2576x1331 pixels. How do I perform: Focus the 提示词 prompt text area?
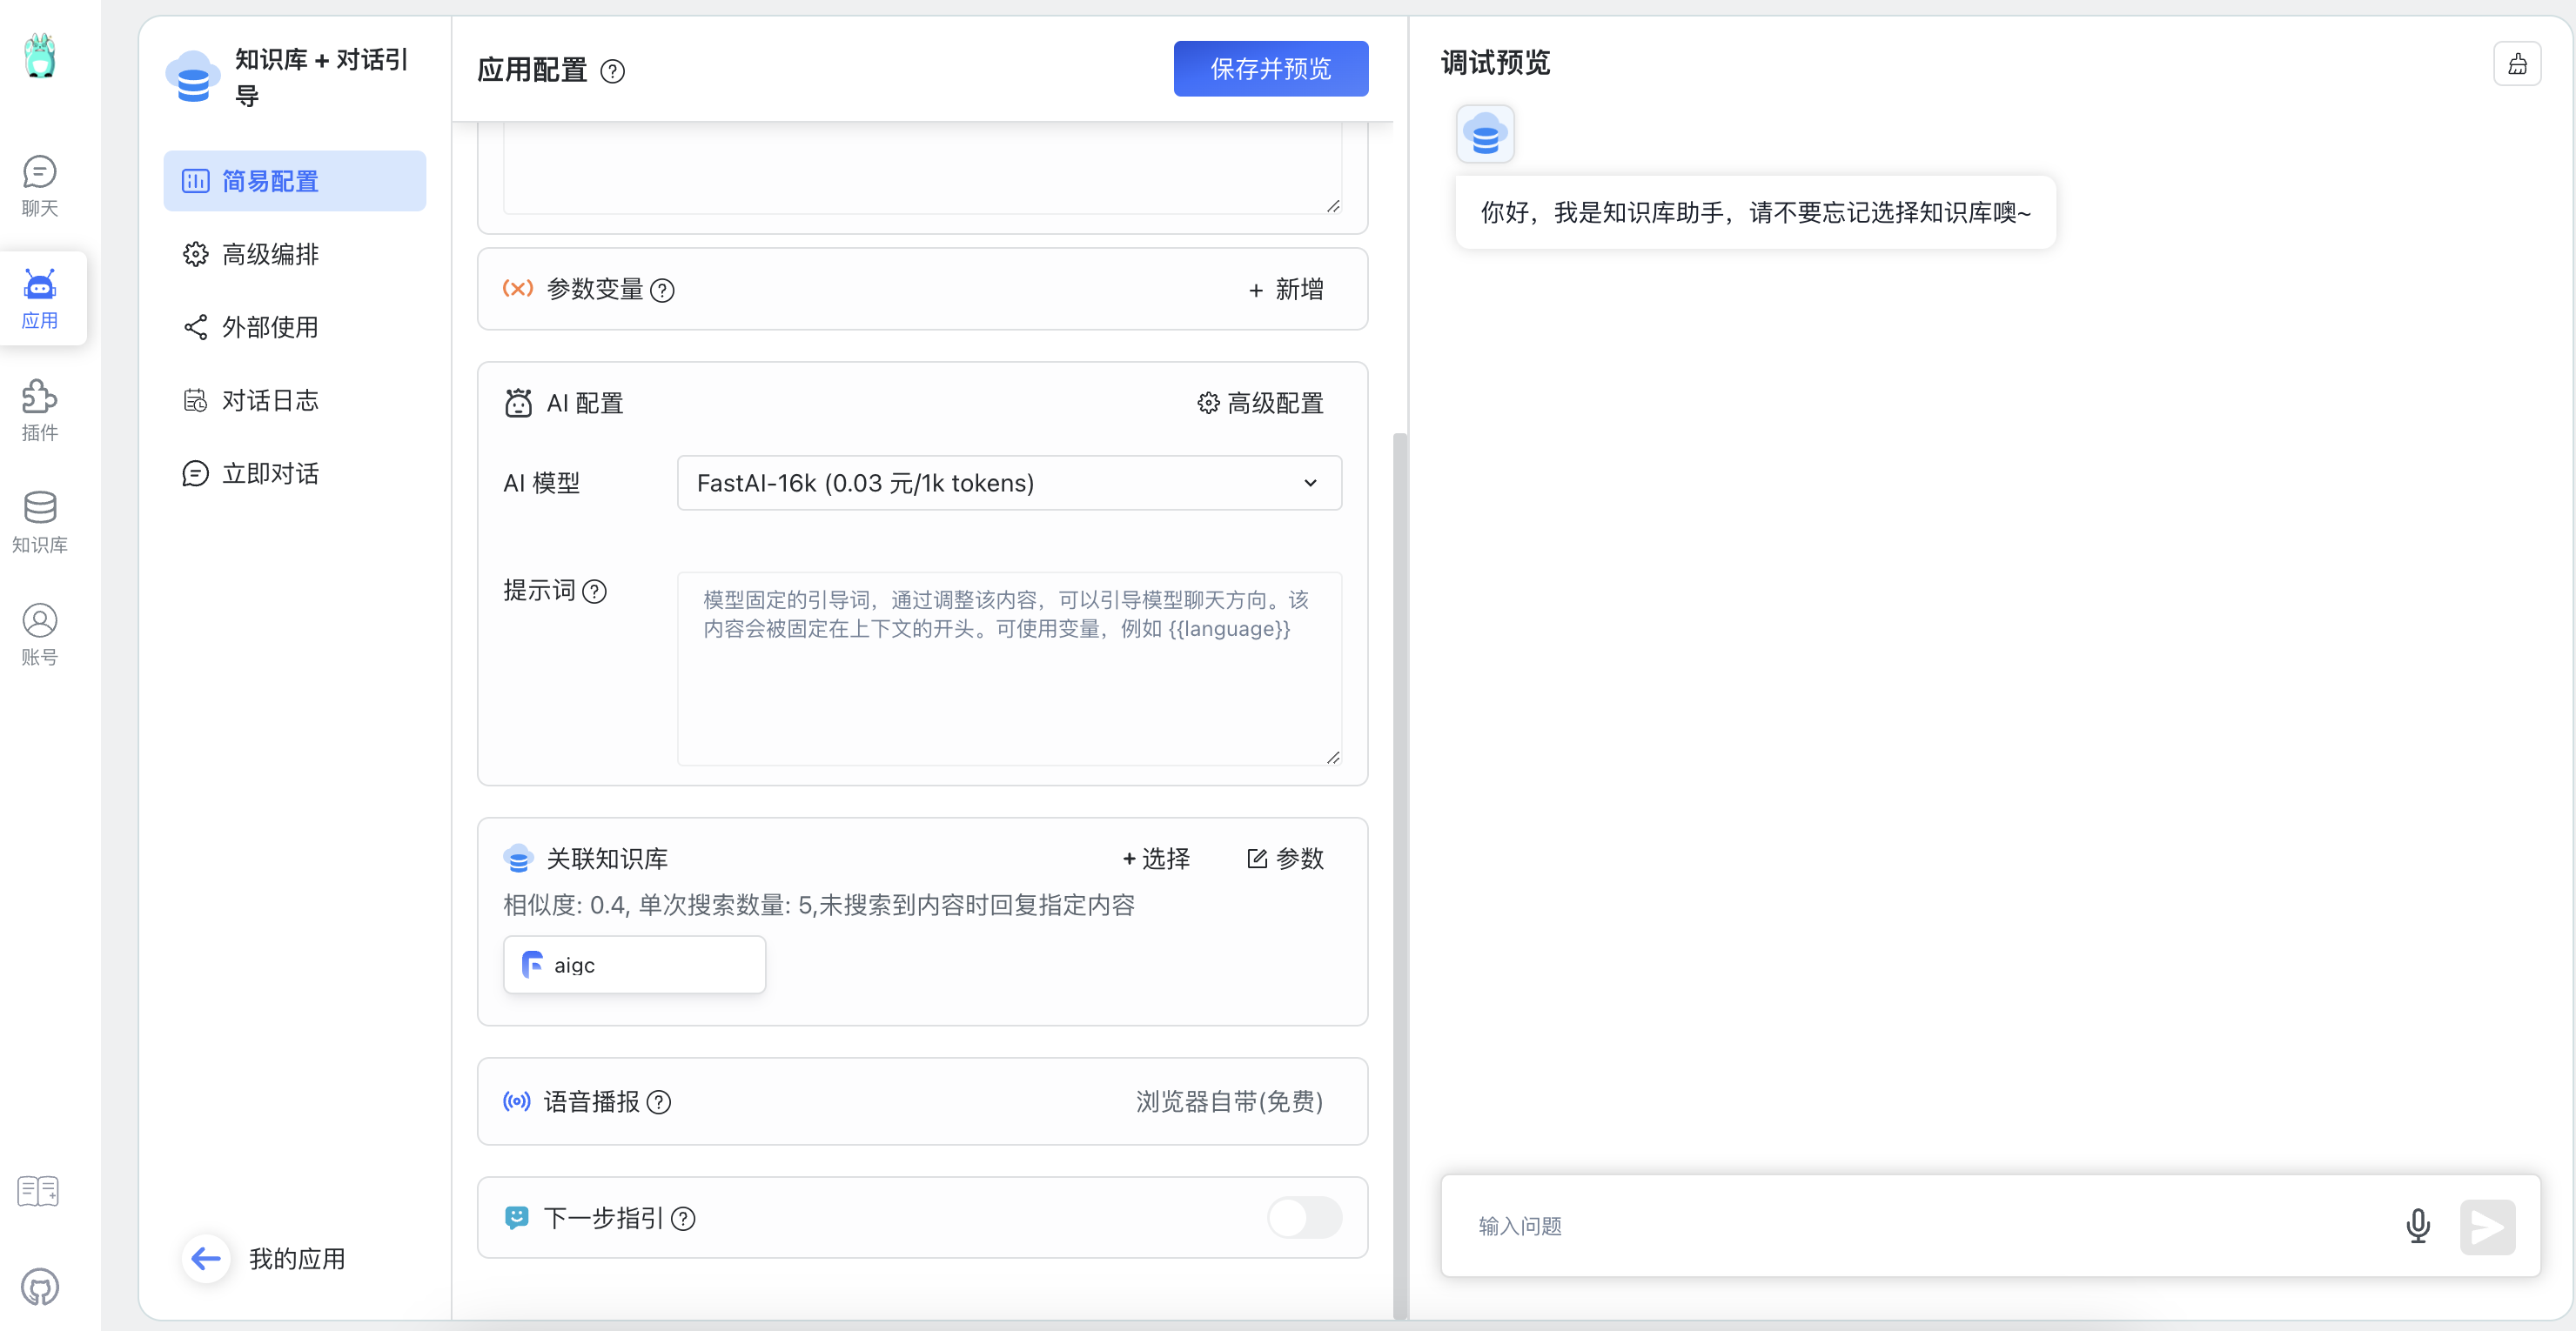pyautogui.click(x=1009, y=668)
